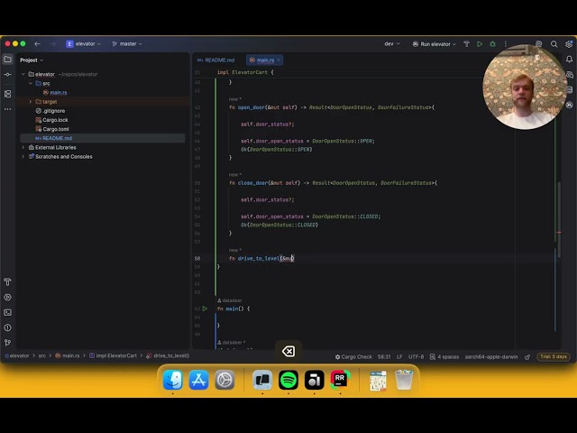Image resolution: width=577 pixels, height=433 pixels.
Task: Close the main.rs tab
Action: 279,60
